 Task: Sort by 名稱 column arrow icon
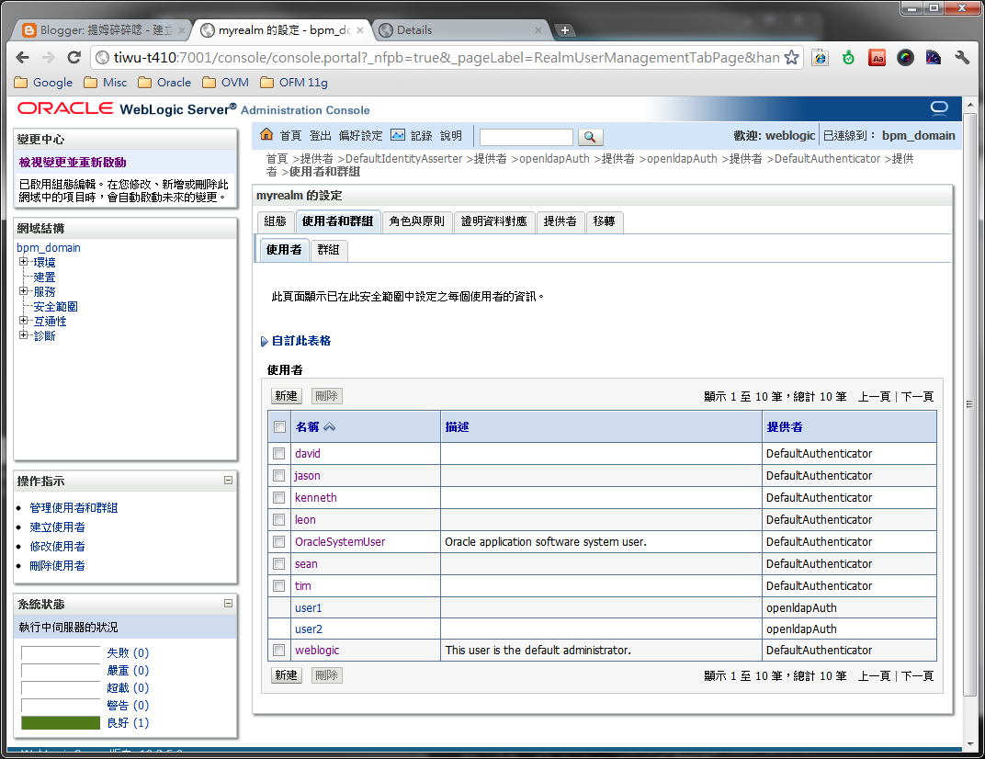coord(330,427)
